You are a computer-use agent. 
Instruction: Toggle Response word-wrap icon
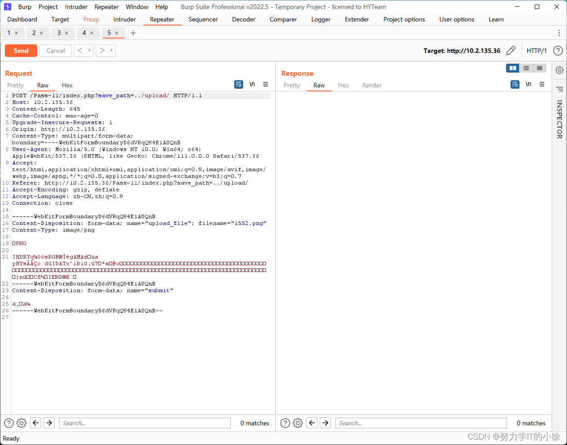click(x=515, y=84)
